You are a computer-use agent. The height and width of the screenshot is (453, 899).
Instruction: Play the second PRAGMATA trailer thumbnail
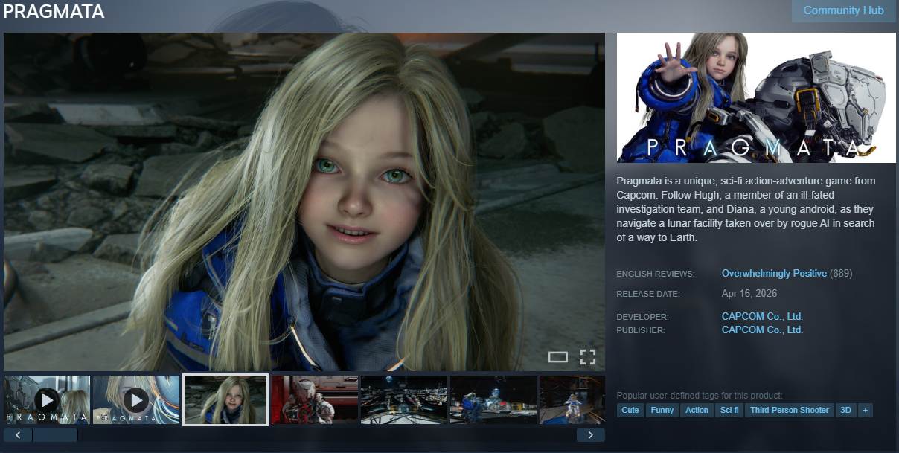coord(136,399)
